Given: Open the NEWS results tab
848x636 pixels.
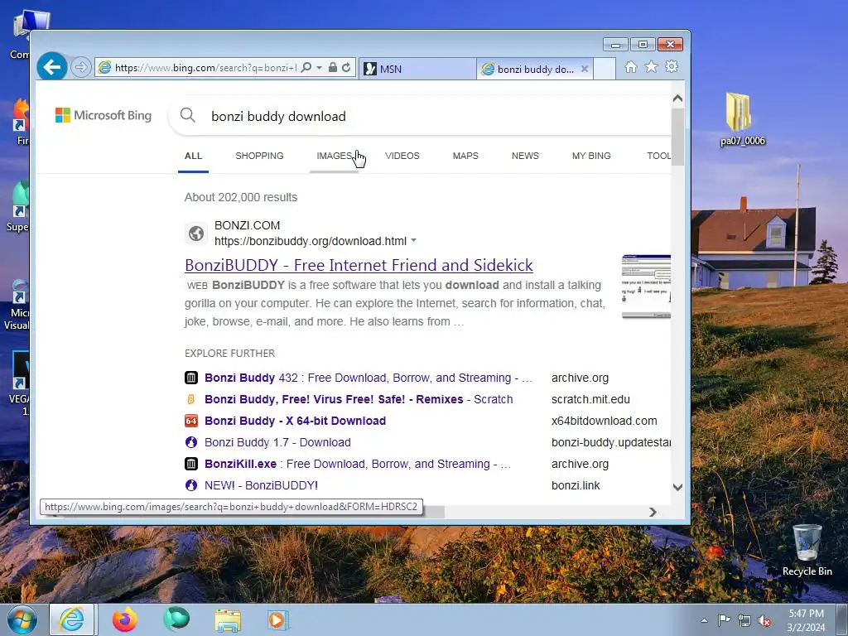Looking at the screenshot, I should [x=525, y=156].
